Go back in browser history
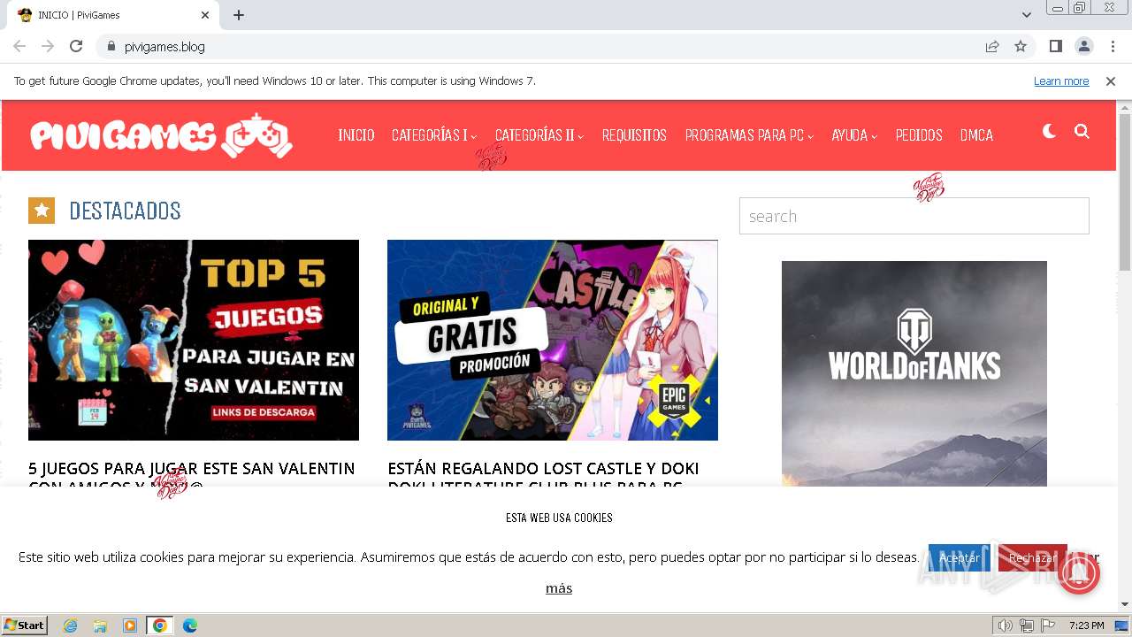1132x637 pixels. point(19,46)
